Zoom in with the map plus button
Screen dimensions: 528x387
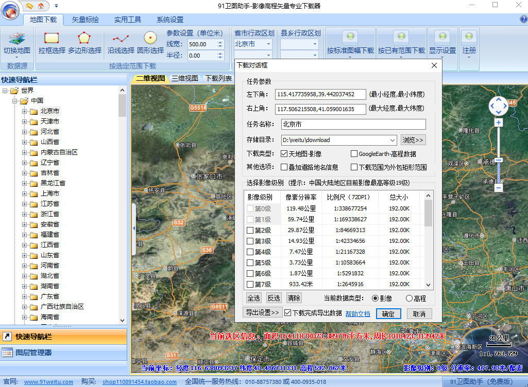(498, 122)
